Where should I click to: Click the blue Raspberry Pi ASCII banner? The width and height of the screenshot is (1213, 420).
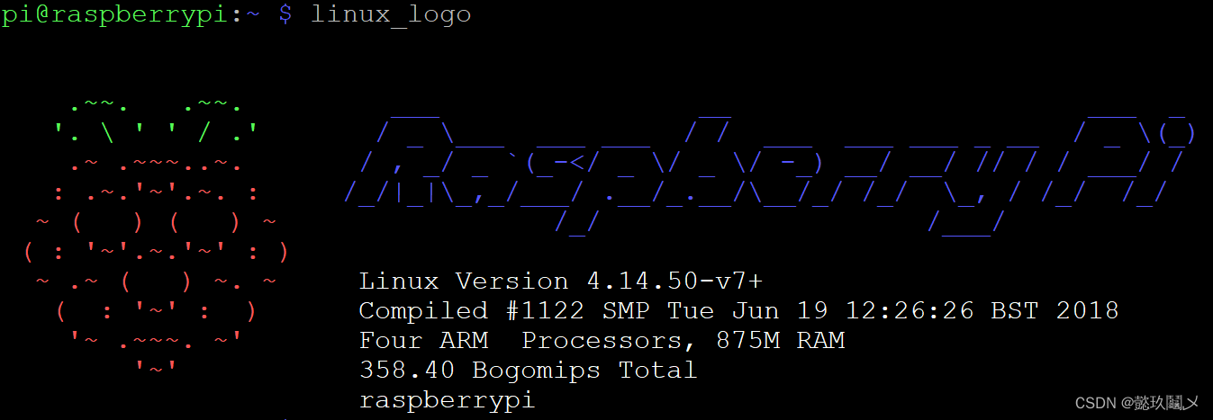click(x=770, y=174)
